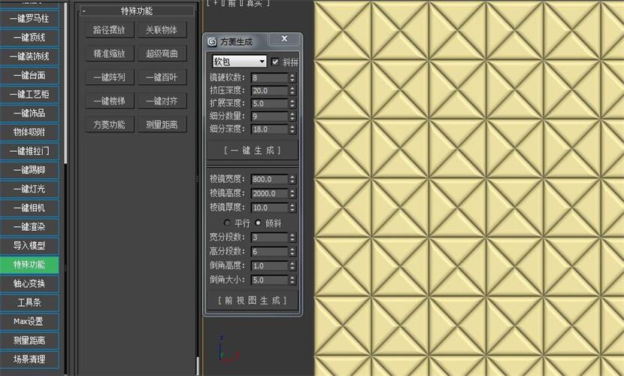Adjust the 扩展深度 spinner arrows
Screen dimensions: 624x376
tap(292, 104)
